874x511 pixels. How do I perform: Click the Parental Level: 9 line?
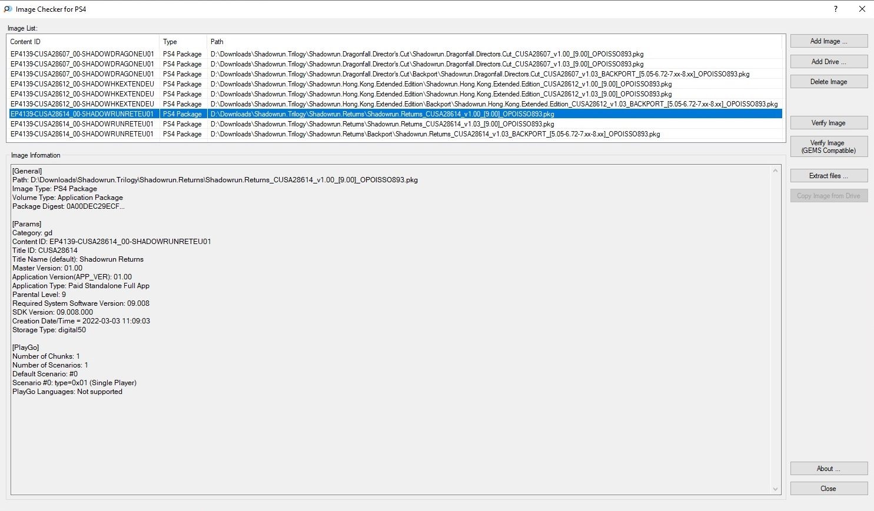[x=39, y=295]
